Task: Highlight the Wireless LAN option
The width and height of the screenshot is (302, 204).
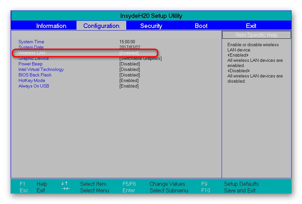Action: [x=32, y=53]
